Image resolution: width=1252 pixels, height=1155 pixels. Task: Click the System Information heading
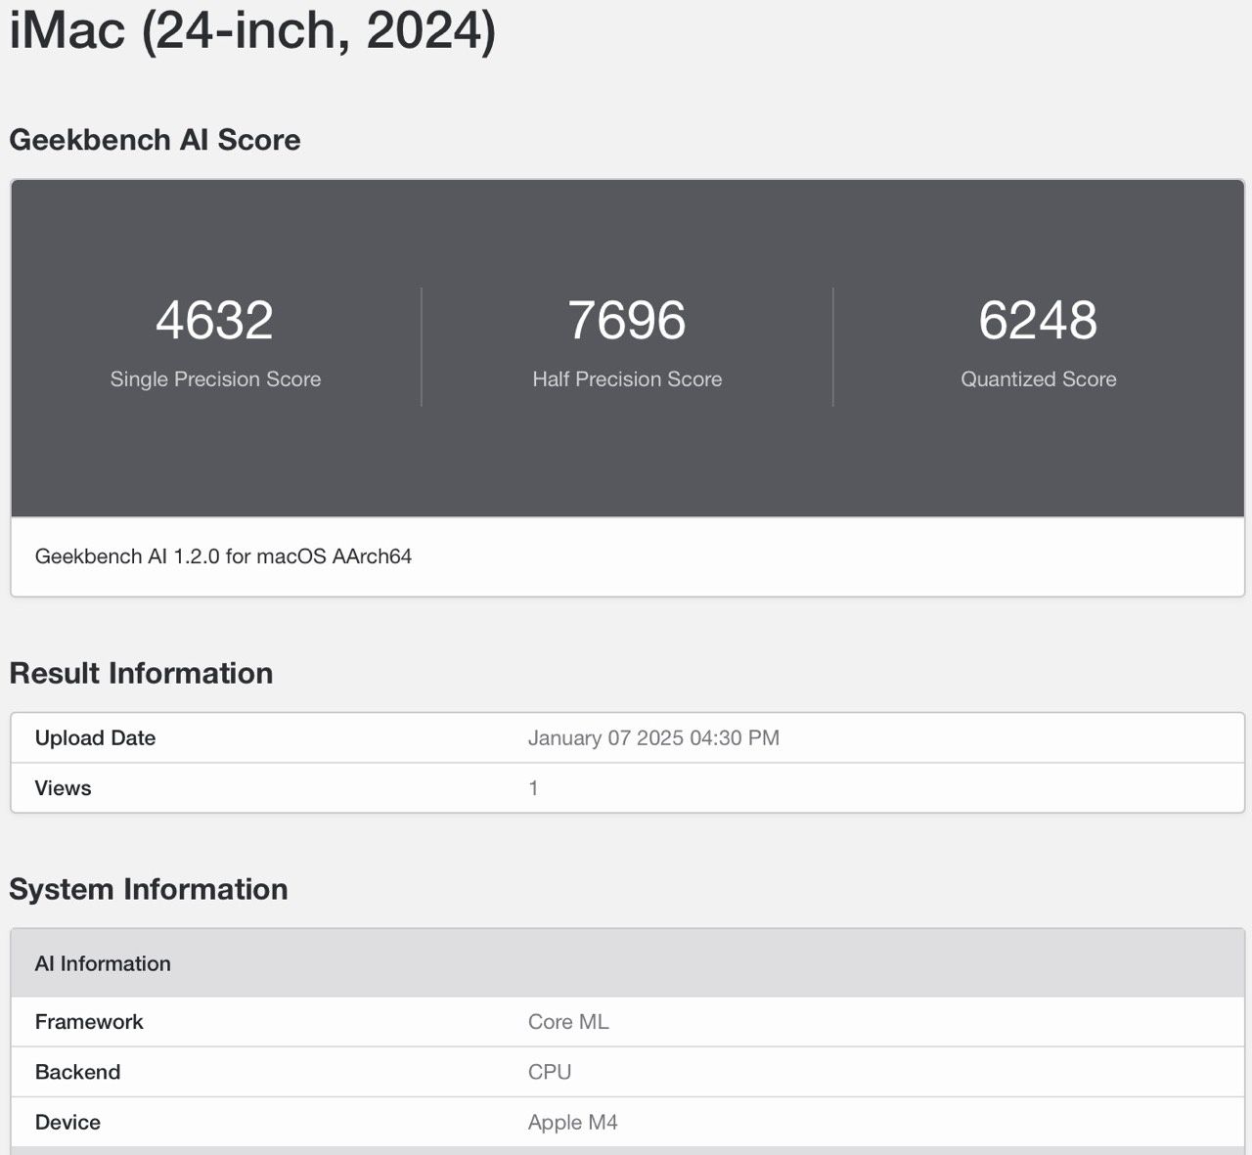tap(149, 889)
